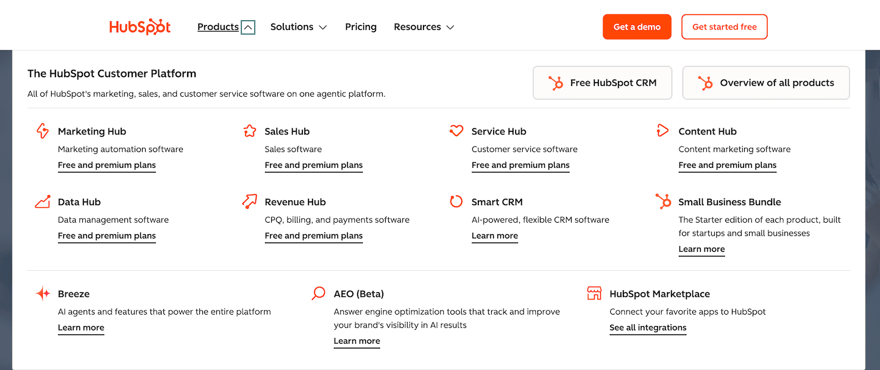Open Content Hub Free and premium plans link
This screenshot has width=880, height=370.
pos(728,165)
